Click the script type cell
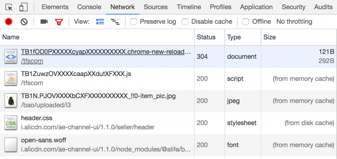This screenshot has width=337, height=159. (x=235, y=79)
